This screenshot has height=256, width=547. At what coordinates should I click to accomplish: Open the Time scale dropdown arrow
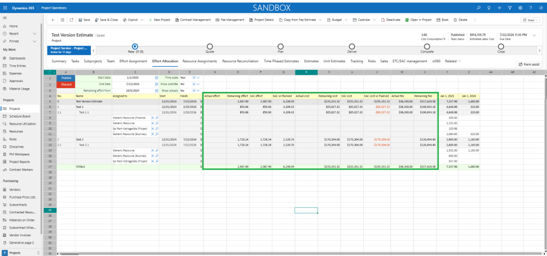coord(198,78)
